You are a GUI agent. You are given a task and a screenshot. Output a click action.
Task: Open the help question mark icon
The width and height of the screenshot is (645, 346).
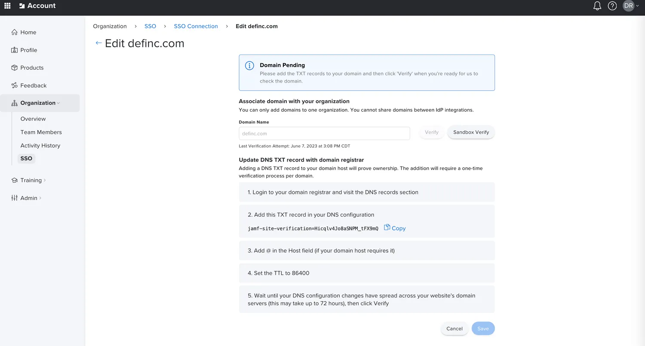coord(612,6)
